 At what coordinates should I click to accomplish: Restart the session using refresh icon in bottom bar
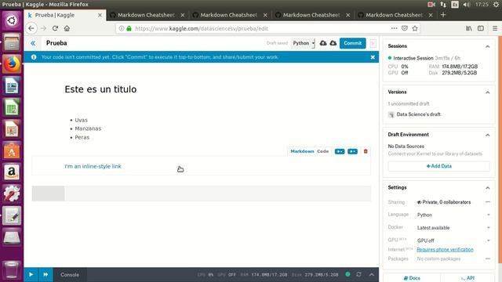(359, 274)
